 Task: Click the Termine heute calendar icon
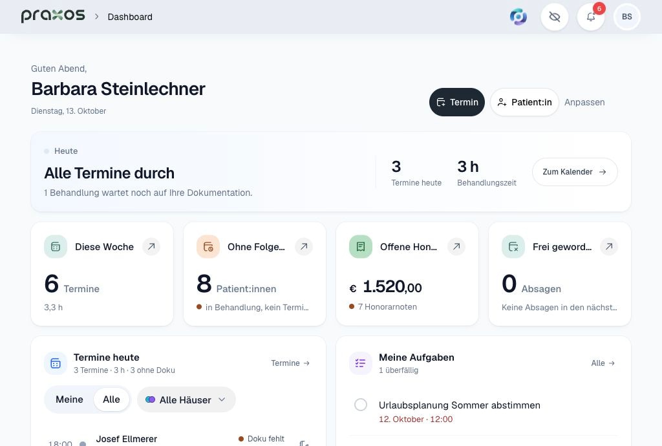tap(56, 363)
